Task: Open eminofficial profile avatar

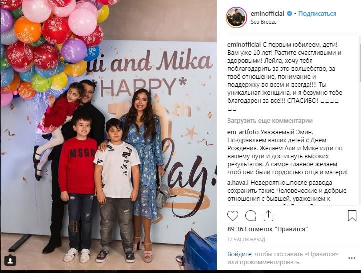Action: pos(237,17)
